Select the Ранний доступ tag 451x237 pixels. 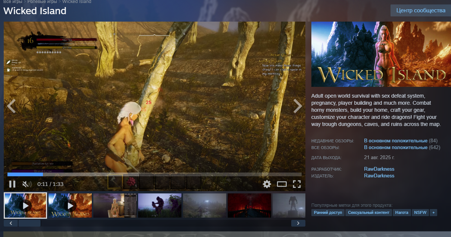click(328, 213)
